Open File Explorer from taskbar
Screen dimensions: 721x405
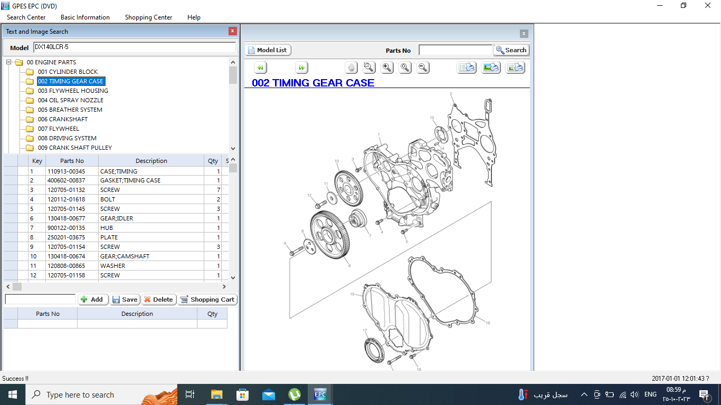(216, 394)
